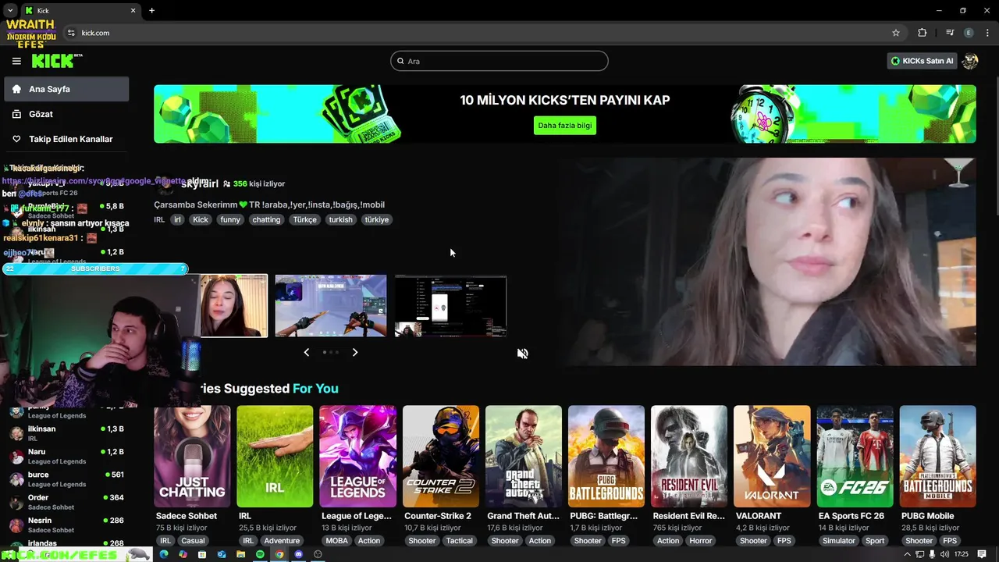Click the Daha fazla bilgi banner button
Screen dimensions: 999x562
[x=565, y=125]
